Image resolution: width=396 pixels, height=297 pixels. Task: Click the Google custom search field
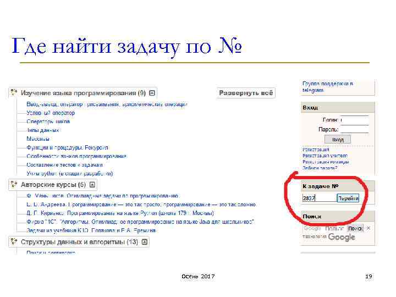click(324, 228)
